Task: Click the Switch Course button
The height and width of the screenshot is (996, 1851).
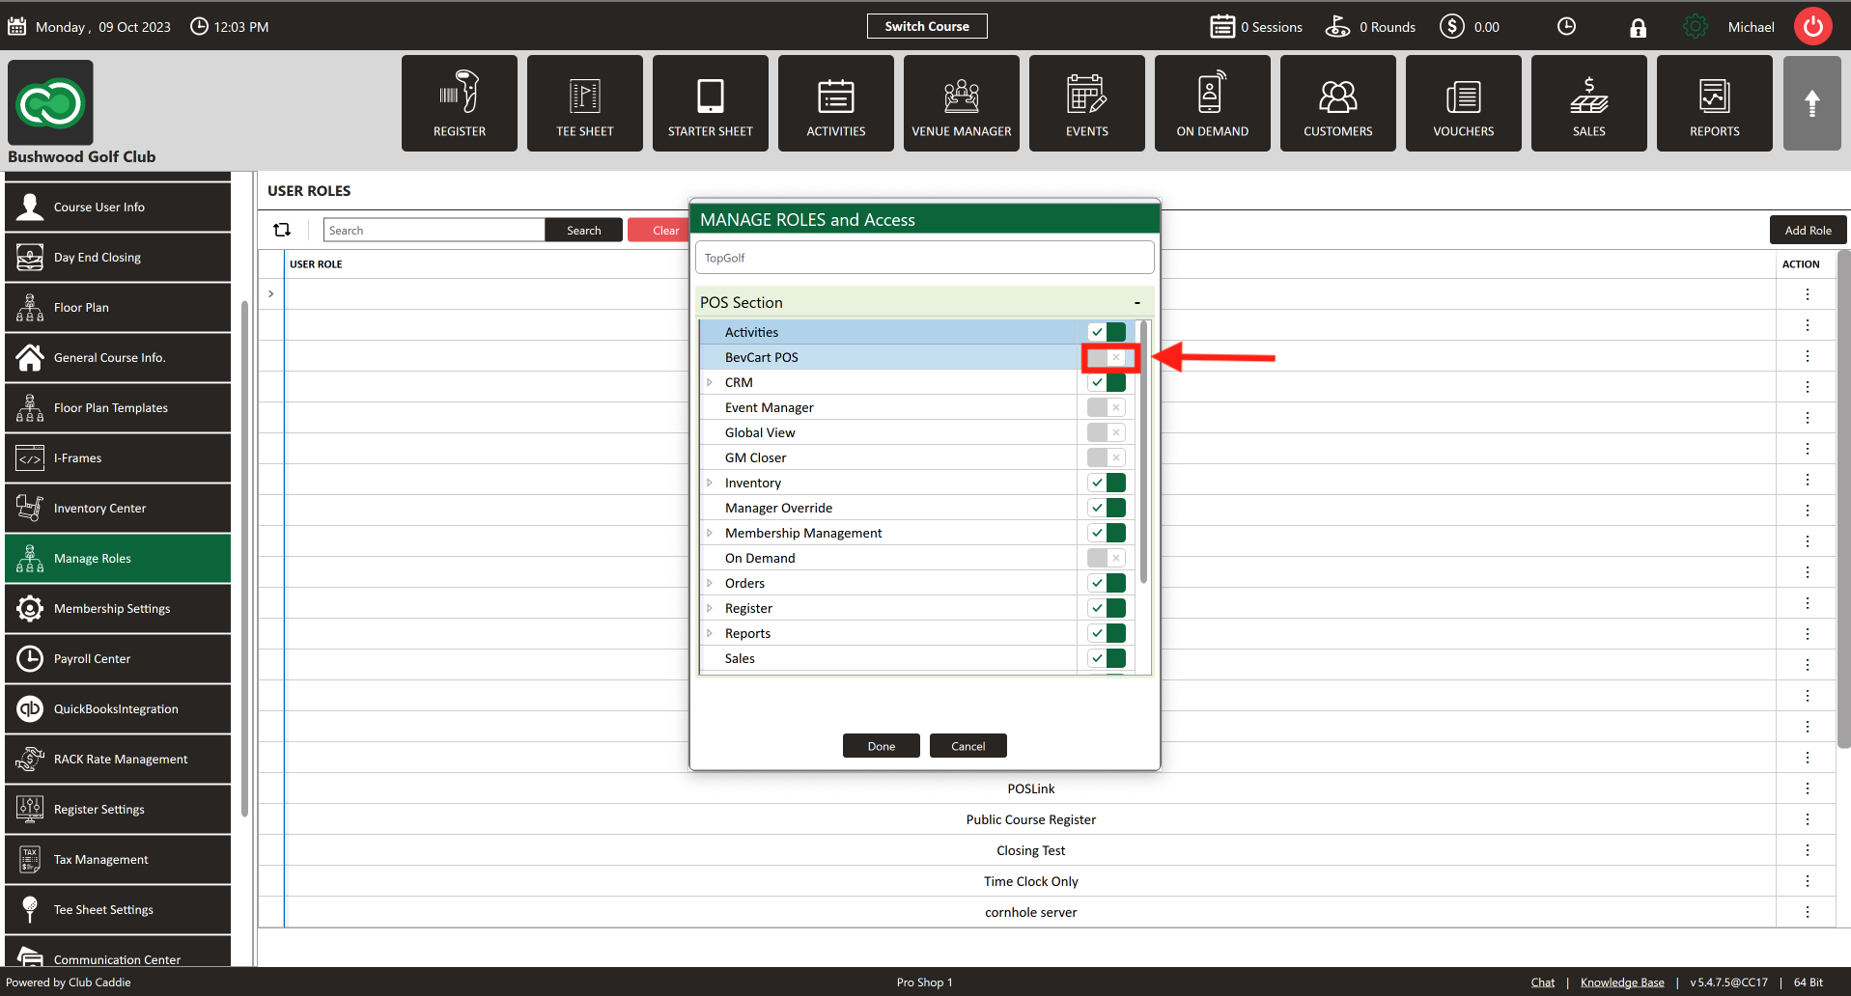Action: [927, 26]
